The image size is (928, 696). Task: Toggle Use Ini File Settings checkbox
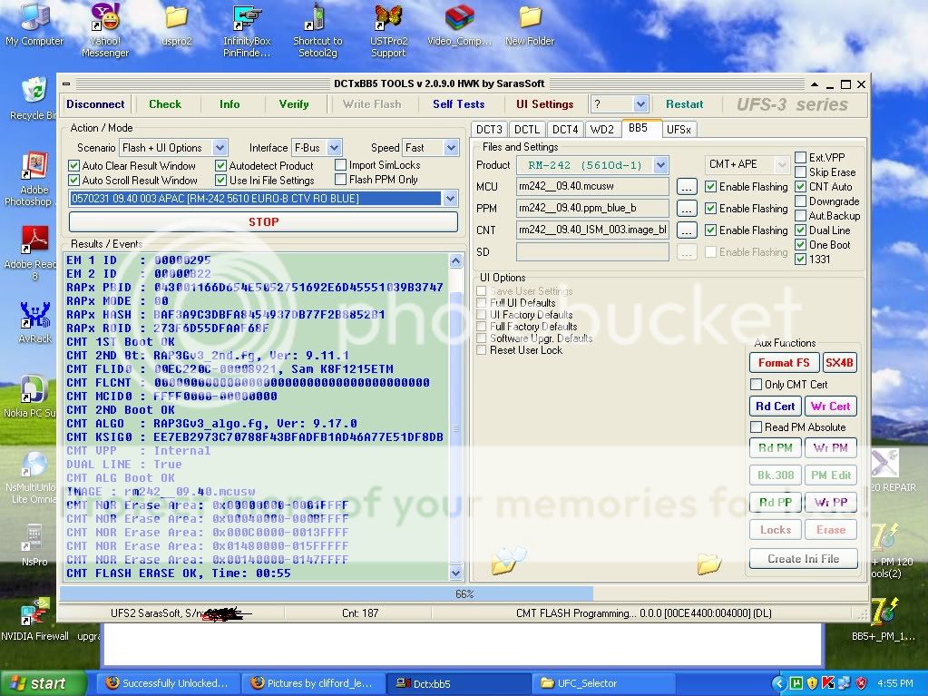[220, 180]
